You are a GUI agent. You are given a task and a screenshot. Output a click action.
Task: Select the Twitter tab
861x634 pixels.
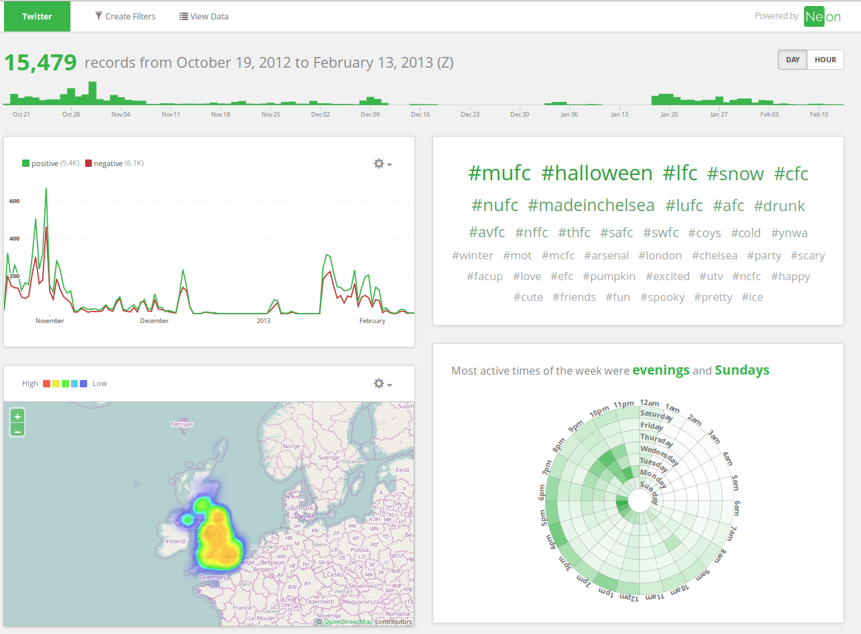37,16
